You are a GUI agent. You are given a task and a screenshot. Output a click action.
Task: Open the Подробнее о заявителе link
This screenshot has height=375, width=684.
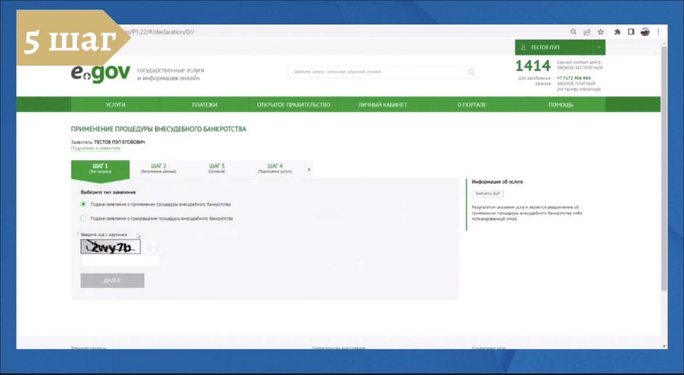click(x=96, y=148)
